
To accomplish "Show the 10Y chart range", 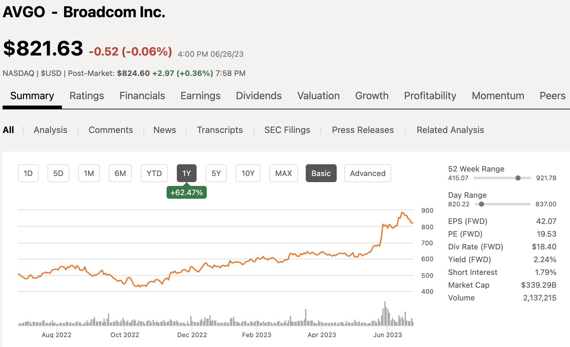I will coord(248,173).
